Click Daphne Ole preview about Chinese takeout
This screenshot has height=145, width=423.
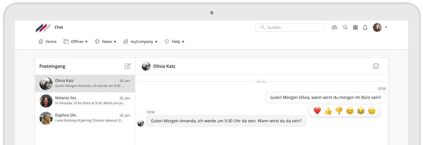pyautogui.click(x=89, y=120)
